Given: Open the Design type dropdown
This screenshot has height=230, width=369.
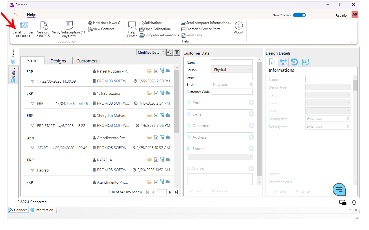Looking at the screenshot, I should click(x=328, y=87).
